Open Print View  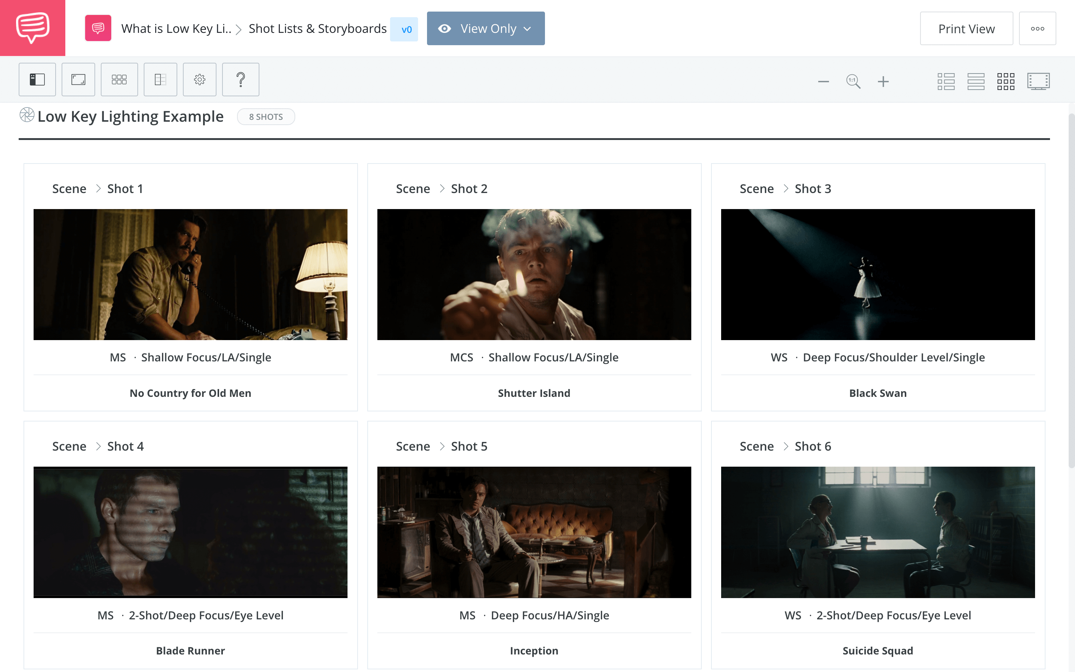tap(966, 28)
